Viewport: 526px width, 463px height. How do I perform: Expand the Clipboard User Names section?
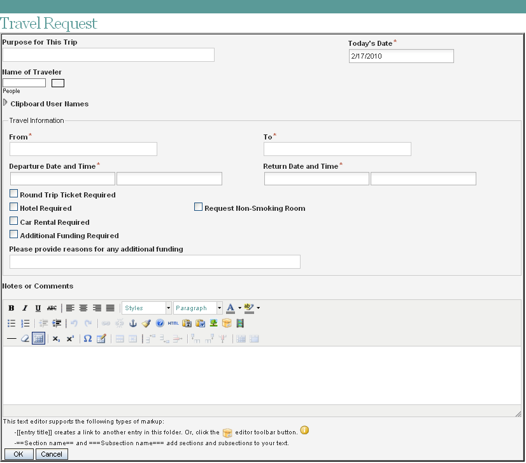coord(5,103)
